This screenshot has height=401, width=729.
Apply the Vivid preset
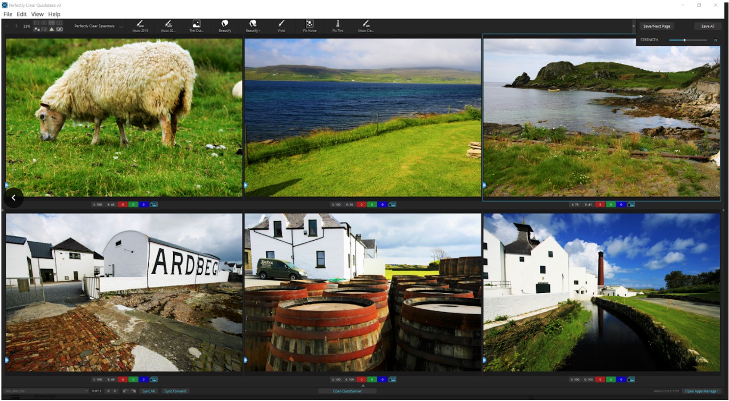point(281,26)
